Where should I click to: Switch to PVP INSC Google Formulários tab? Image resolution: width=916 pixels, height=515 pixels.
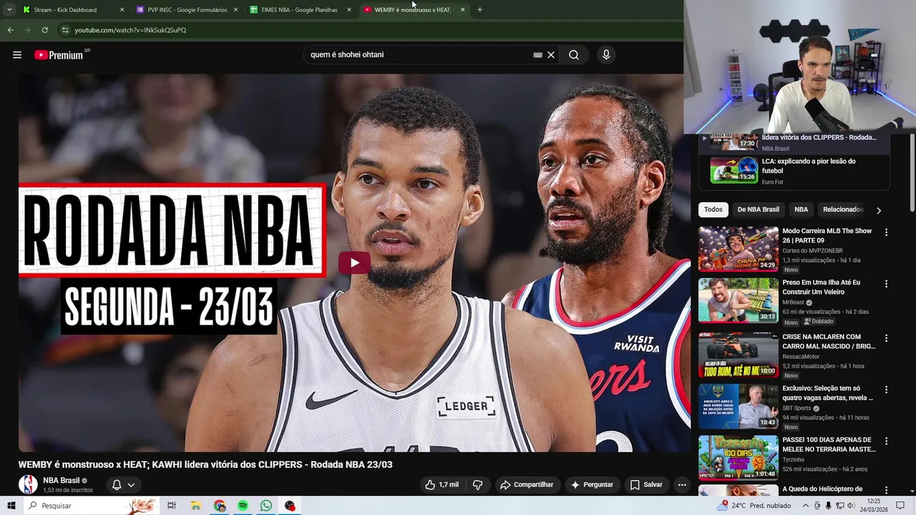point(187,10)
